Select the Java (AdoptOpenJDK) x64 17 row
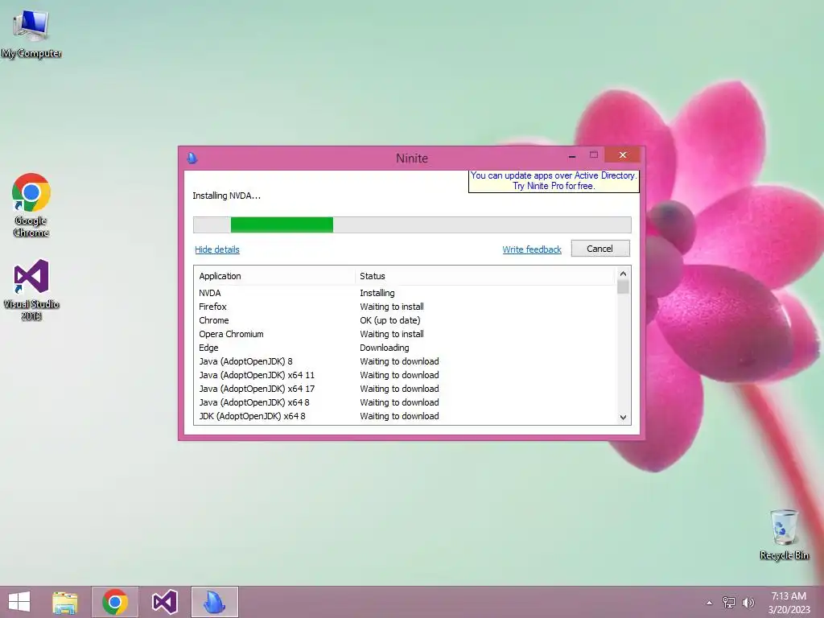The height and width of the screenshot is (618, 824). click(405, 389)
